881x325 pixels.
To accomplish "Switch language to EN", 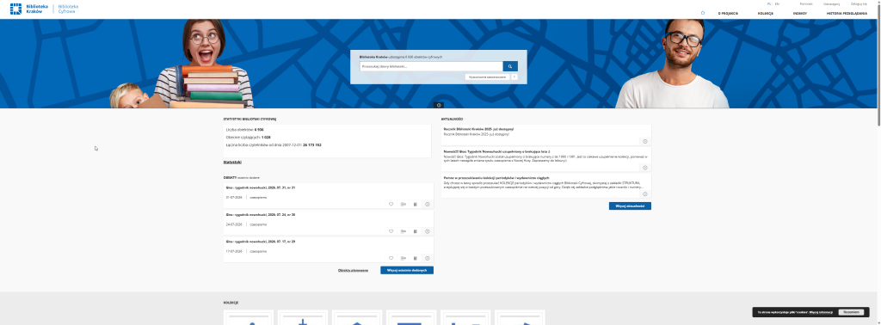I will (x=777, y=4).
